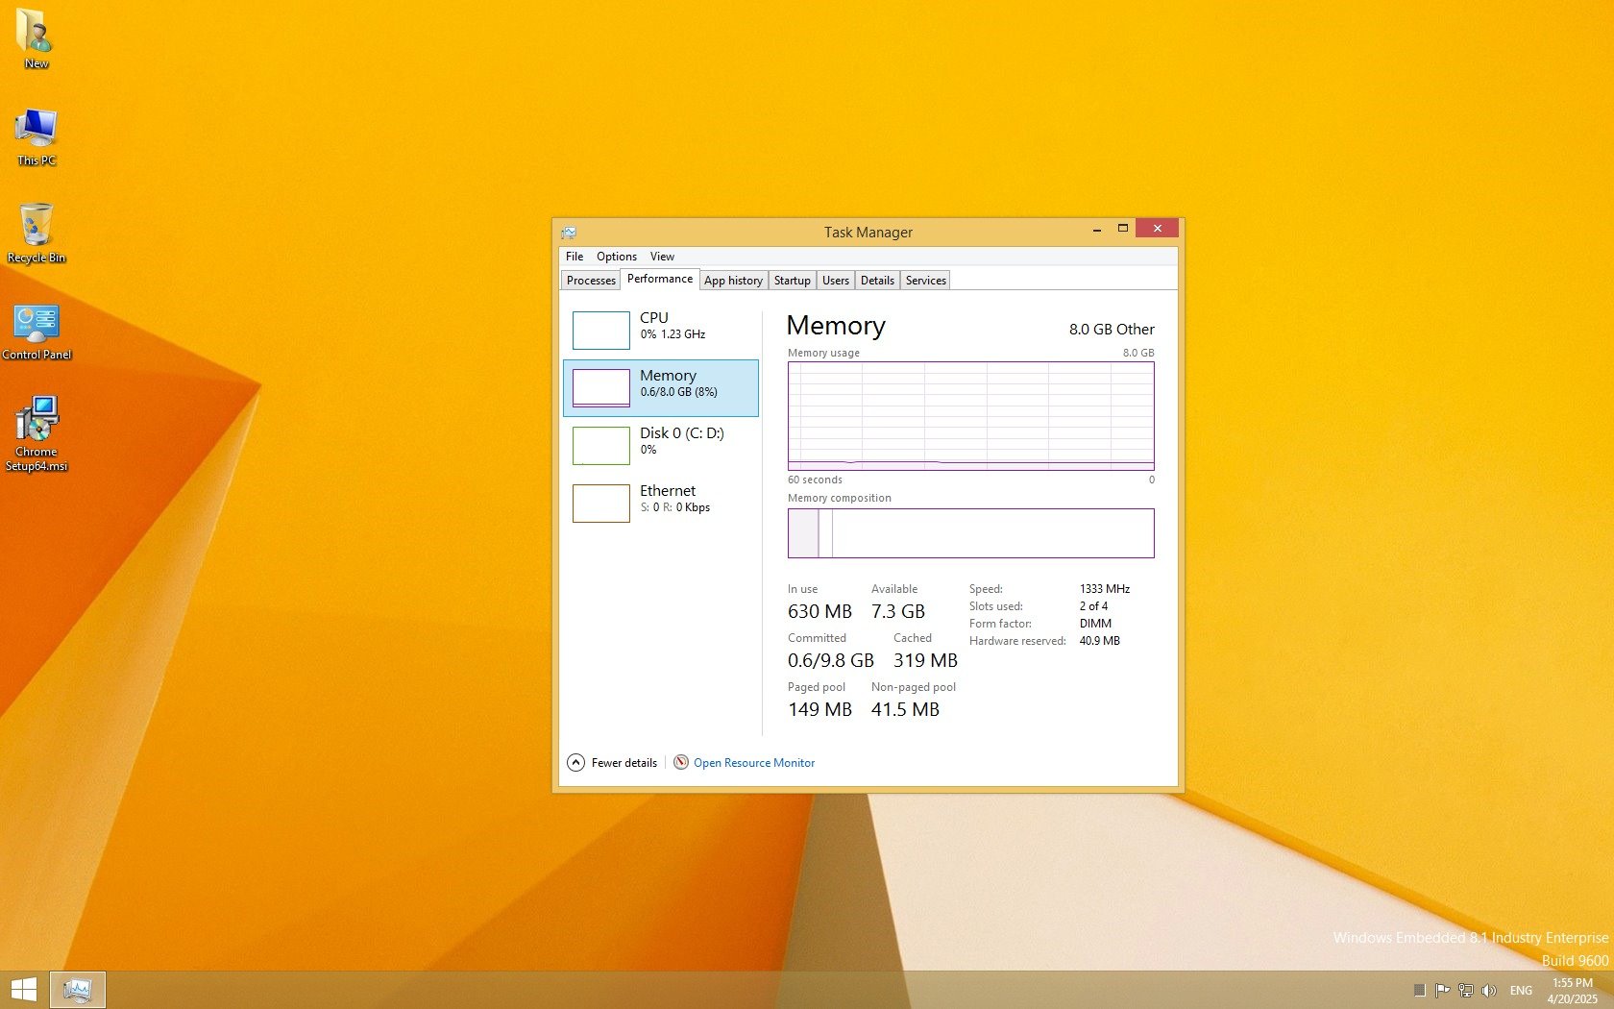Go to the Startup tab
Viewport: 1614px width, 1009px height.
792,281
